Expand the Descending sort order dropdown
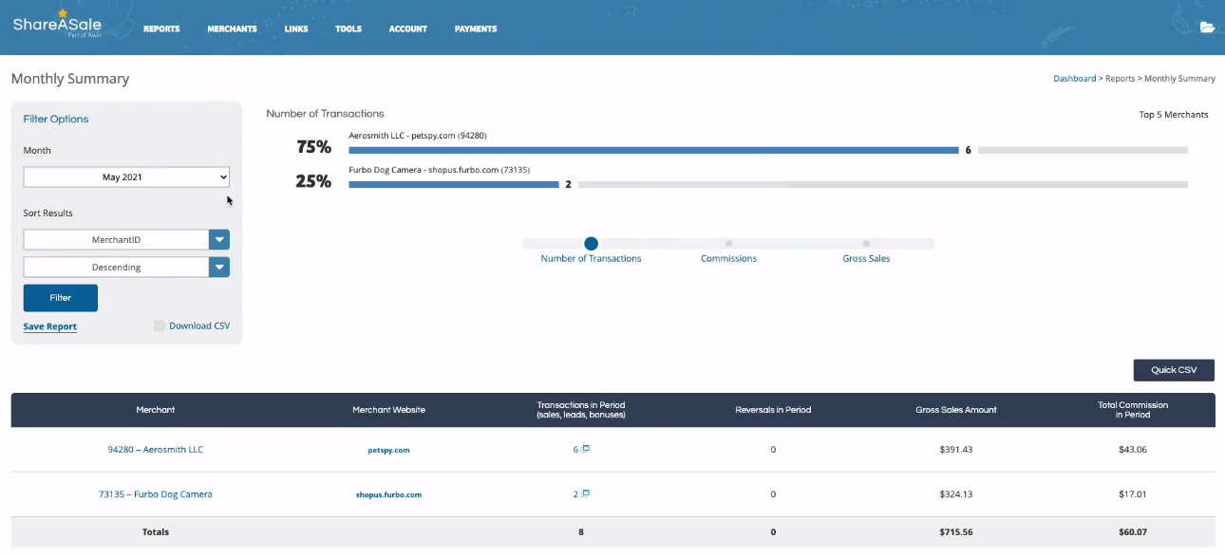This screenshot has width=1225, height=557. coord(219,268)
